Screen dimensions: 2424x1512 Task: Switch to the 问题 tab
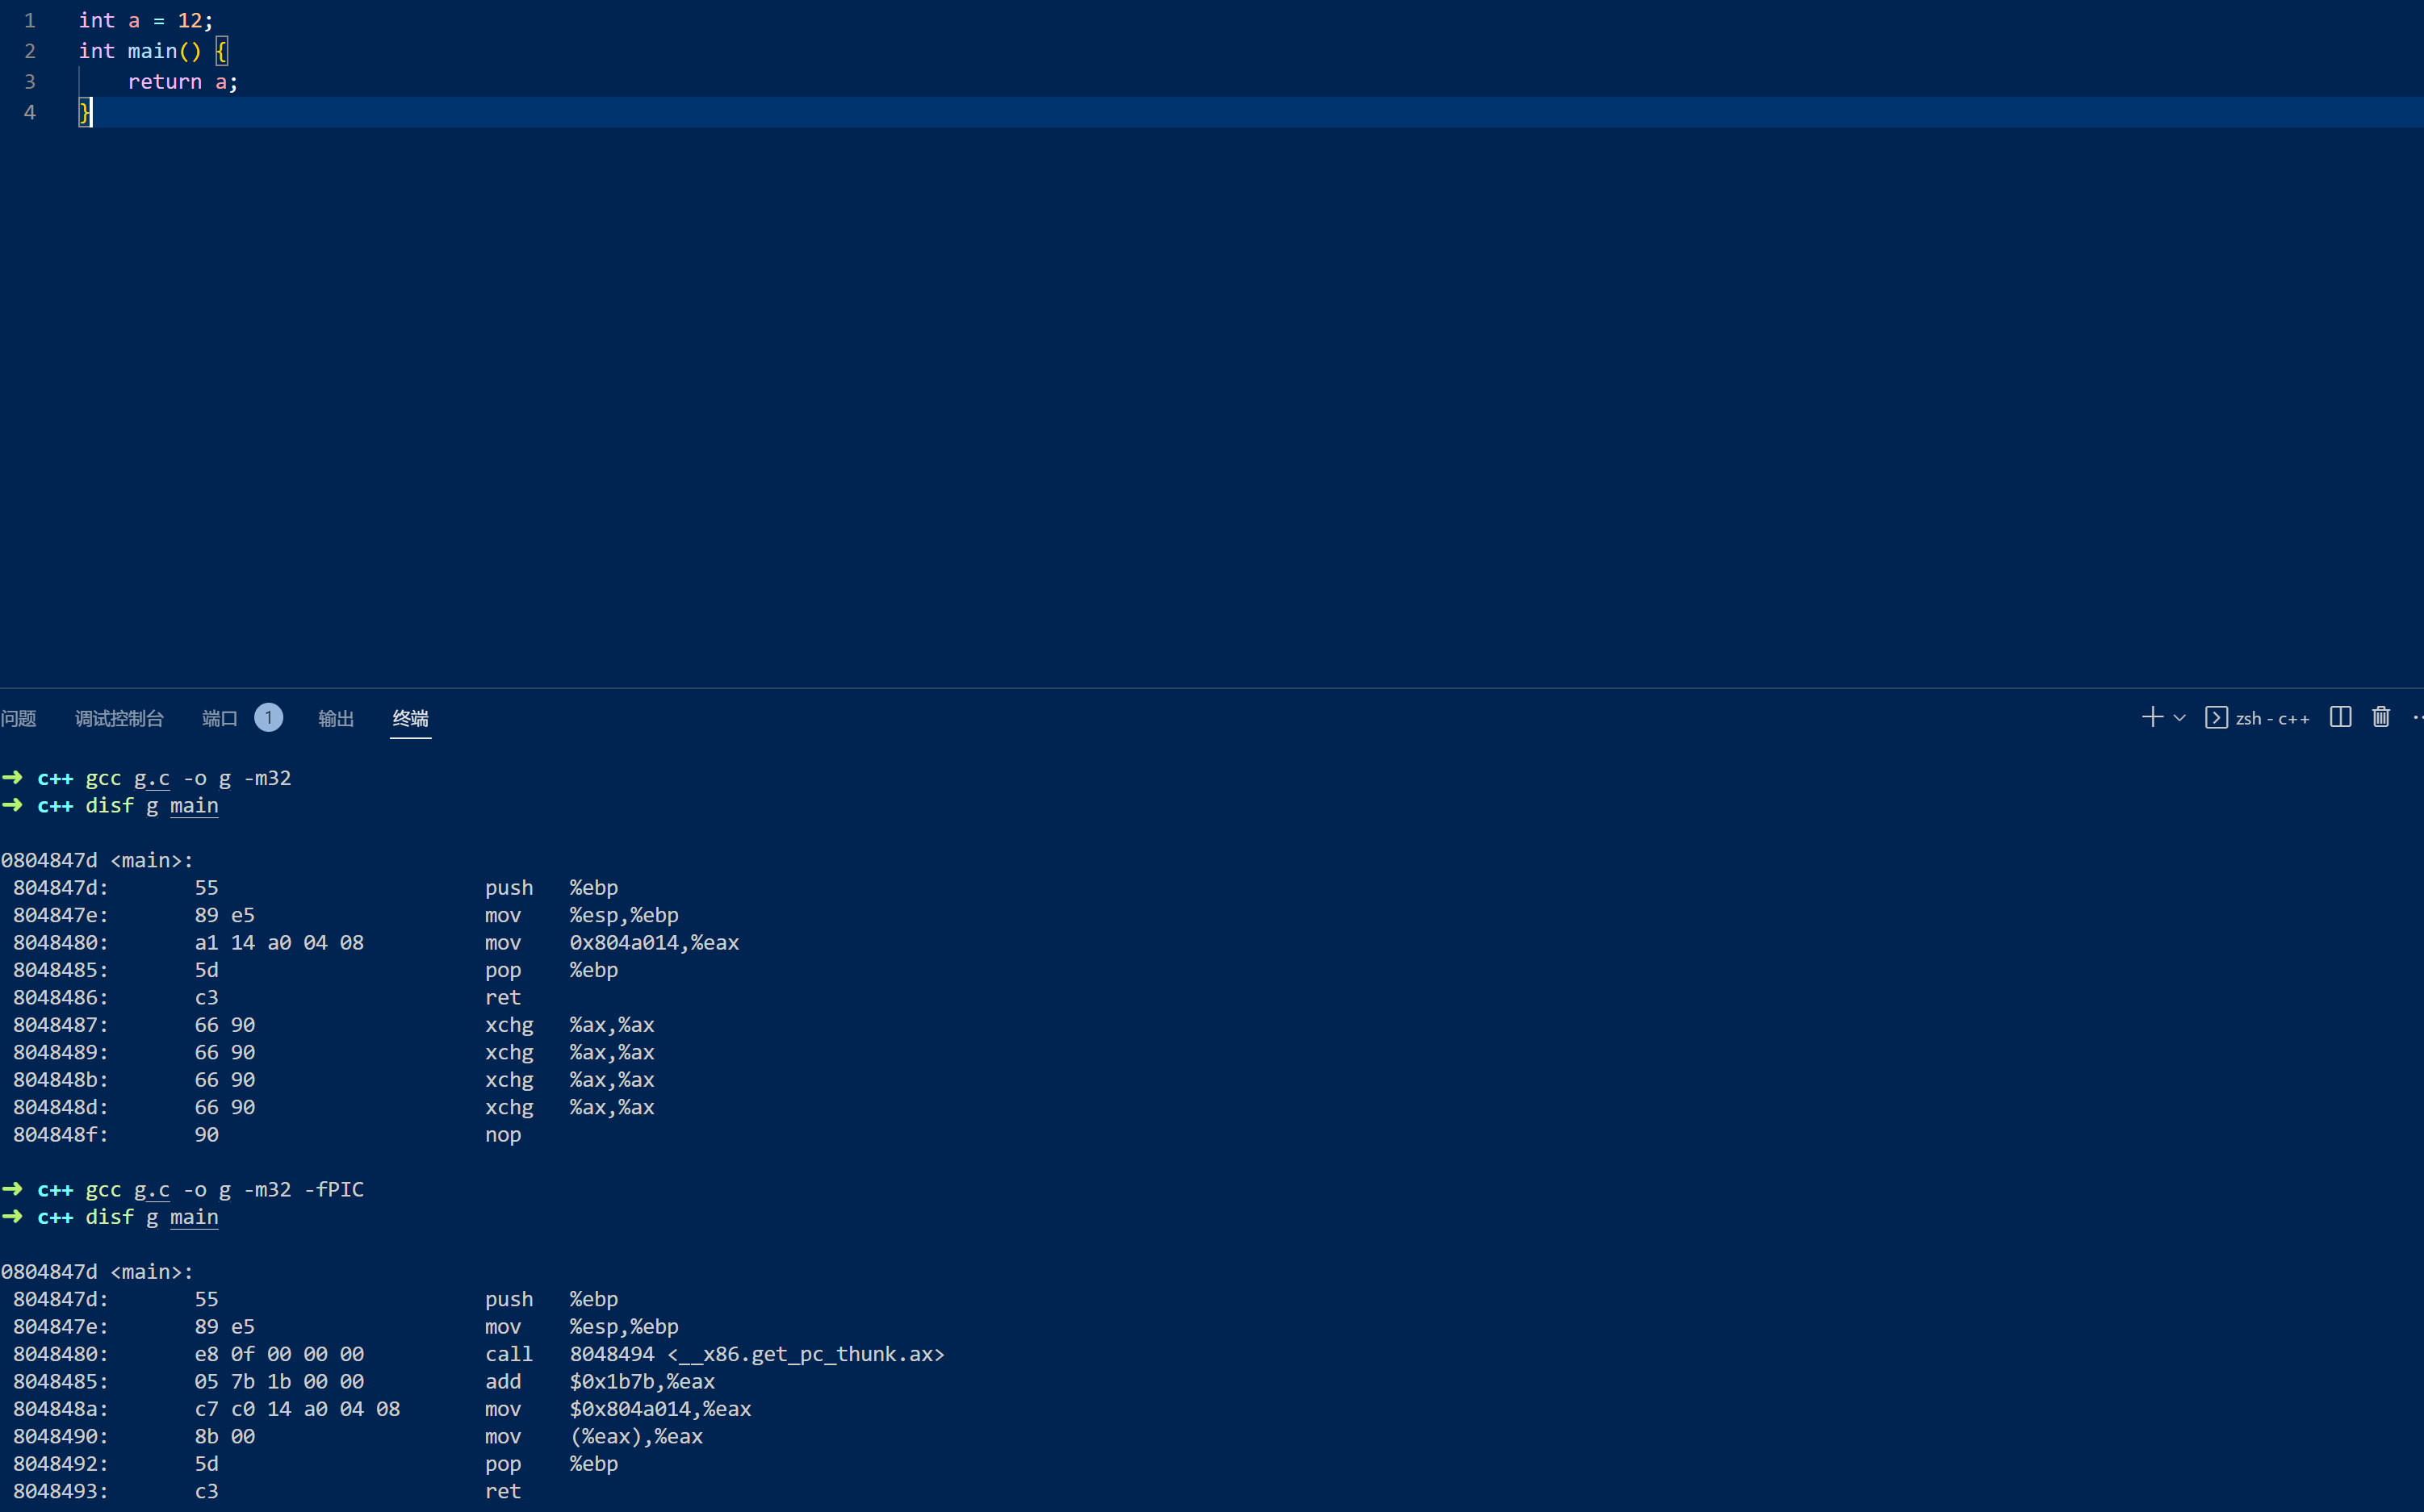pyautogui.click(x=18, y=718)
